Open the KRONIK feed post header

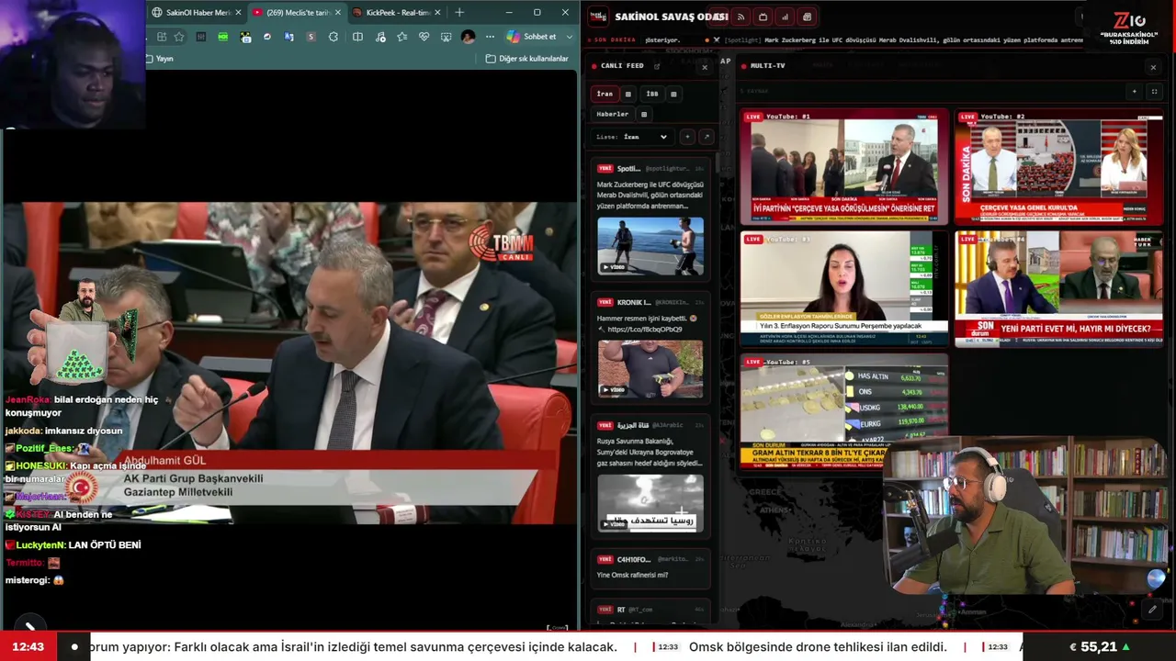click(x=650, y=302)
